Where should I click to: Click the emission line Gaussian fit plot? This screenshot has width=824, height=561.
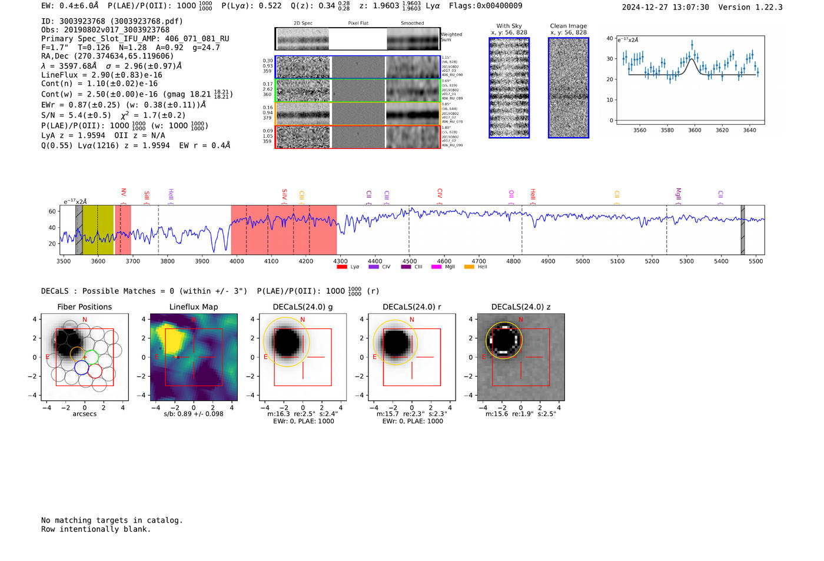(x=690, y=80)
